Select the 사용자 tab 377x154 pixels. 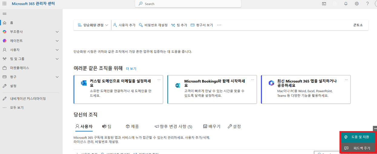click(84, 127)
